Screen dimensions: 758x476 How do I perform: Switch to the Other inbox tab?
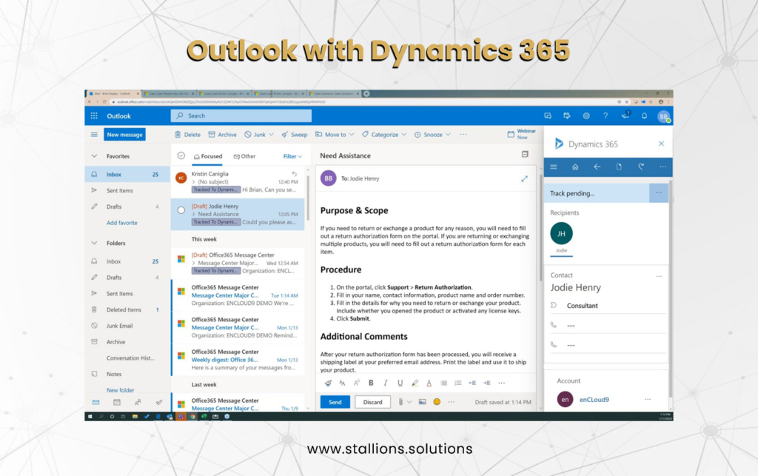click(244, 157)
